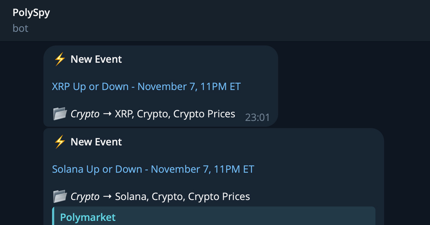This screenshot has height=225, width=430.
Task: Click the 23:01 timestamp on the XRP message
Action: 257,117
